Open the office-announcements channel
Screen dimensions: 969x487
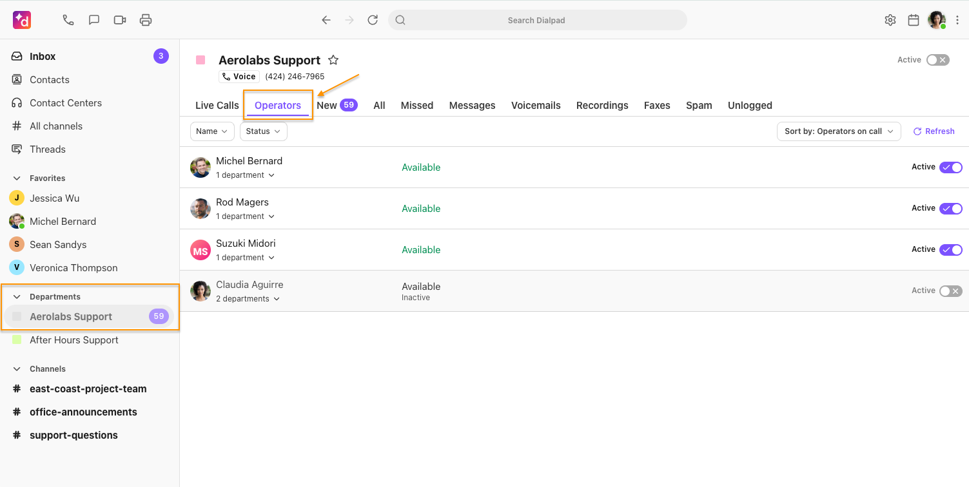(89, 412)
